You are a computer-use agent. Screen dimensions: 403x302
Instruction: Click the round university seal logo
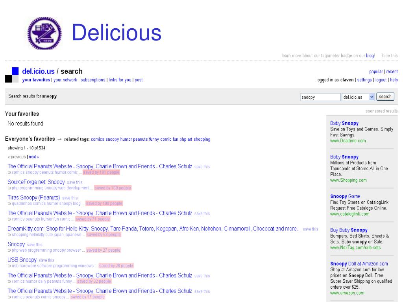tap(44, 33)
